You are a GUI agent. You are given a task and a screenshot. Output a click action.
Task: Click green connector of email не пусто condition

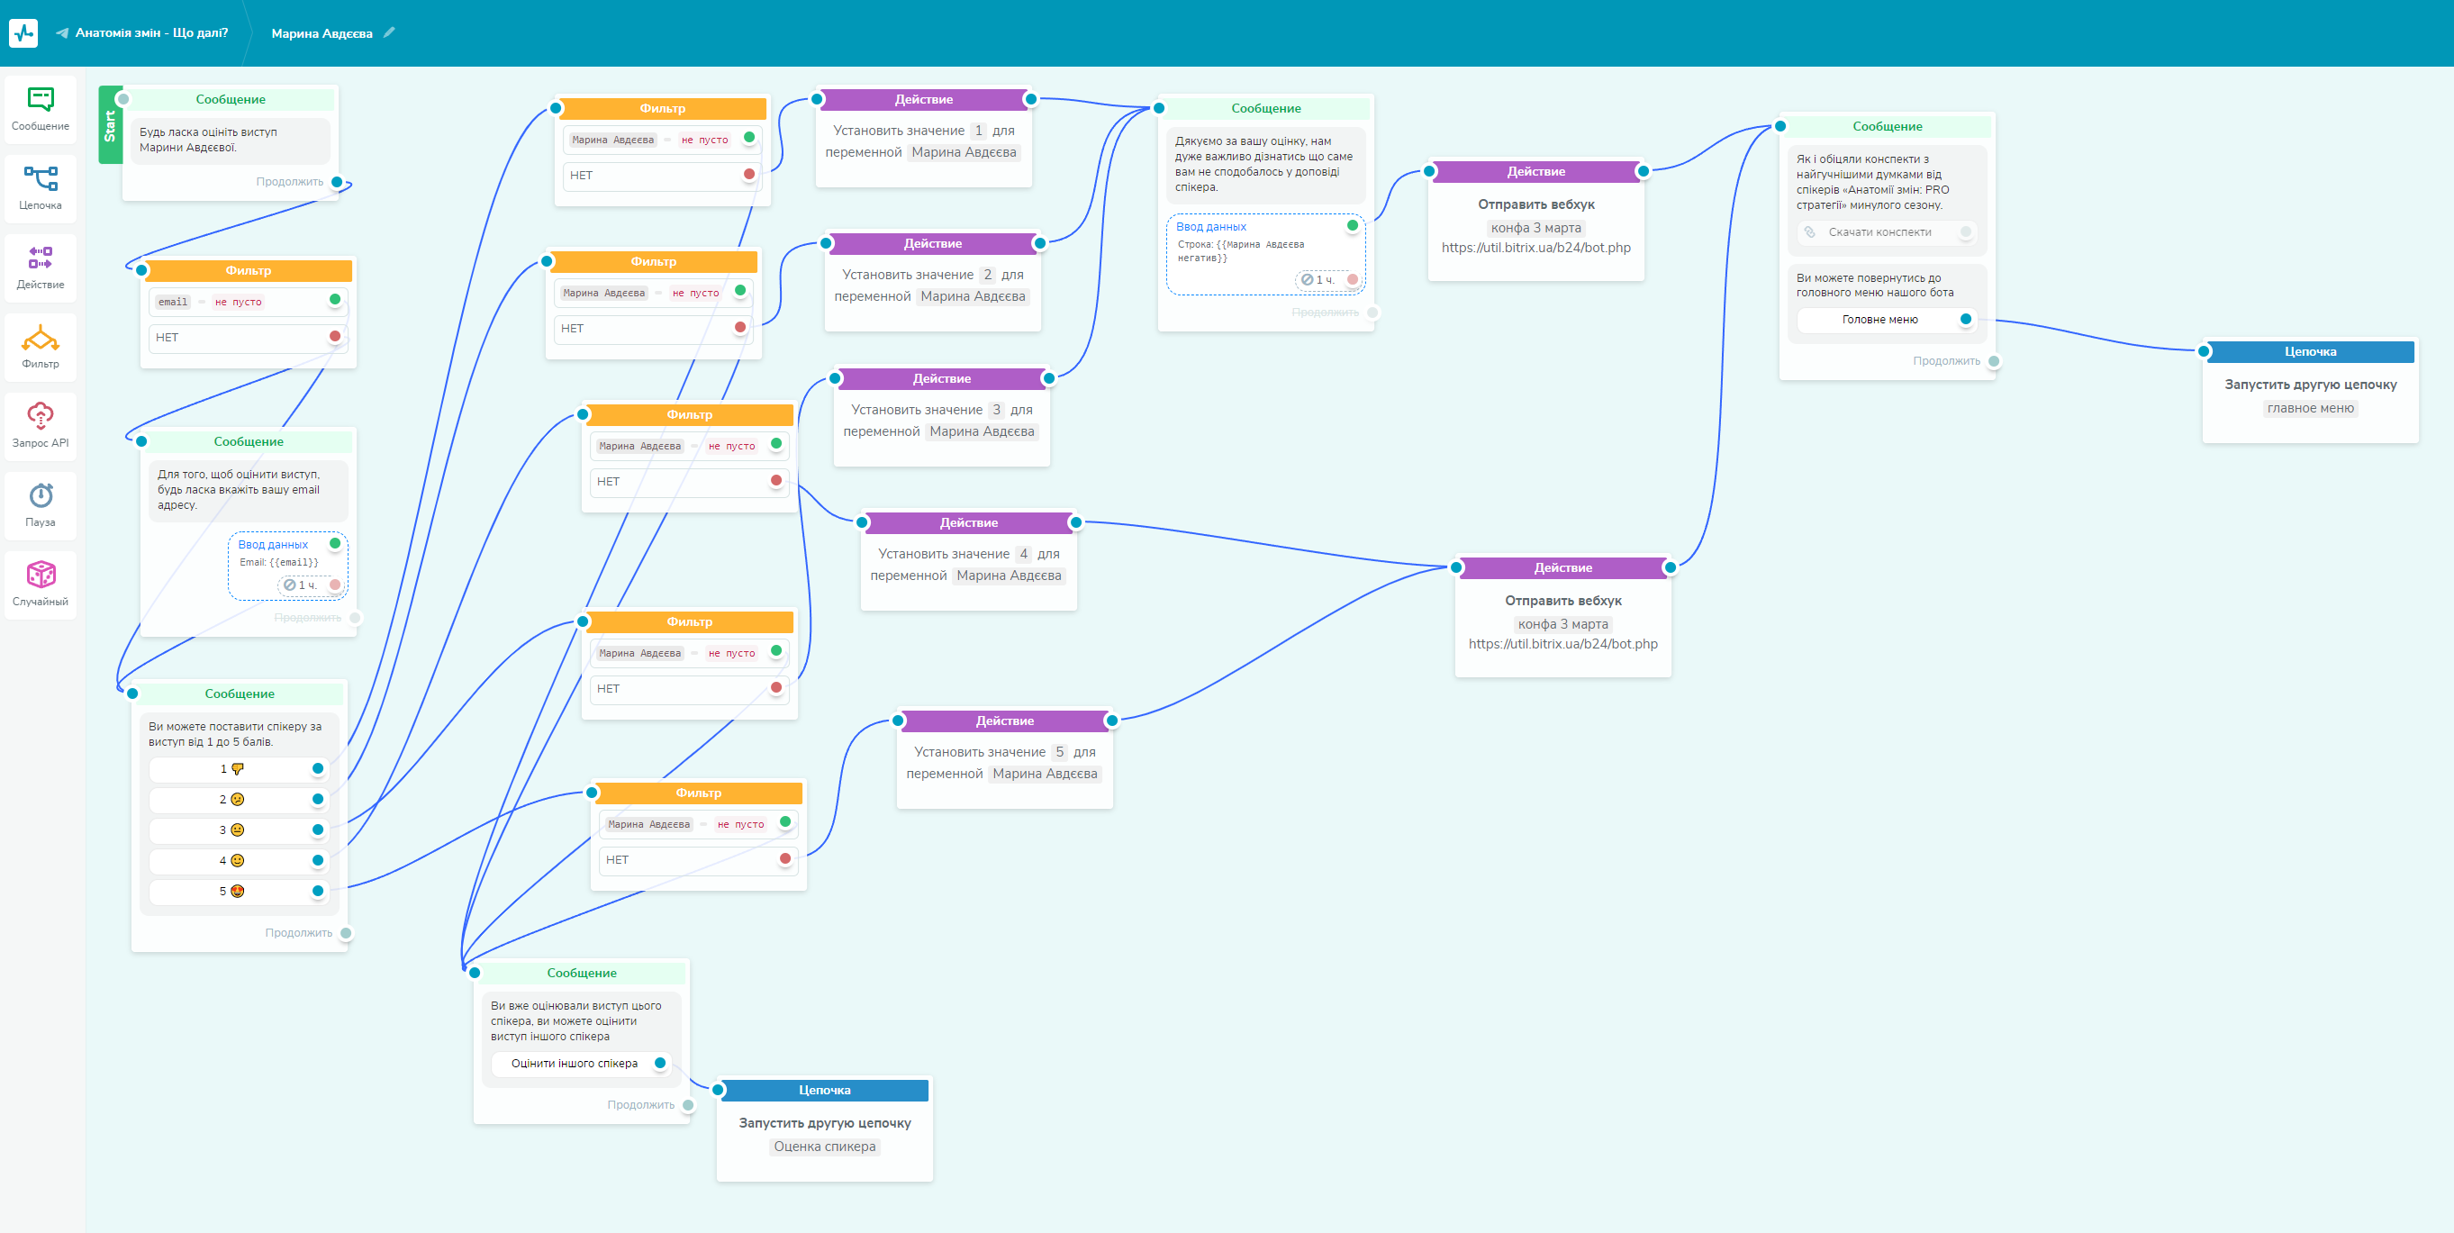[334, 300]
